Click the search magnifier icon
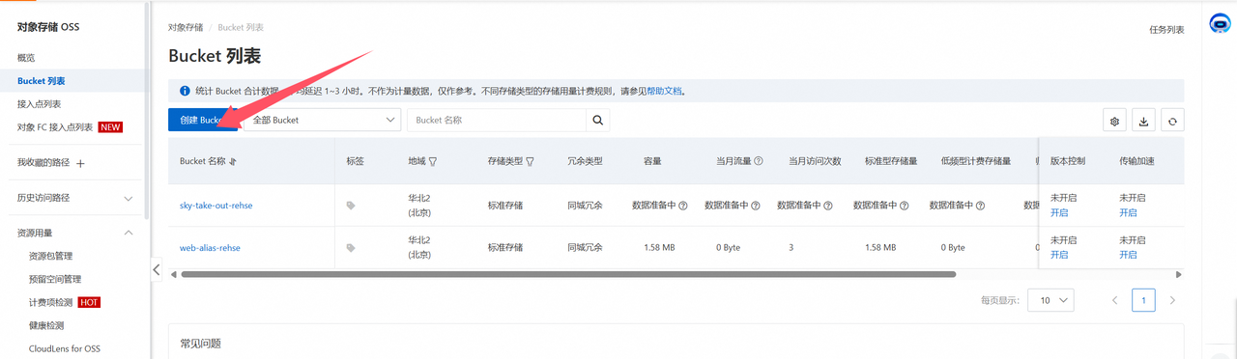Image resolution: width=1237 pixels, height=359 pixels. tap(597, 121)
